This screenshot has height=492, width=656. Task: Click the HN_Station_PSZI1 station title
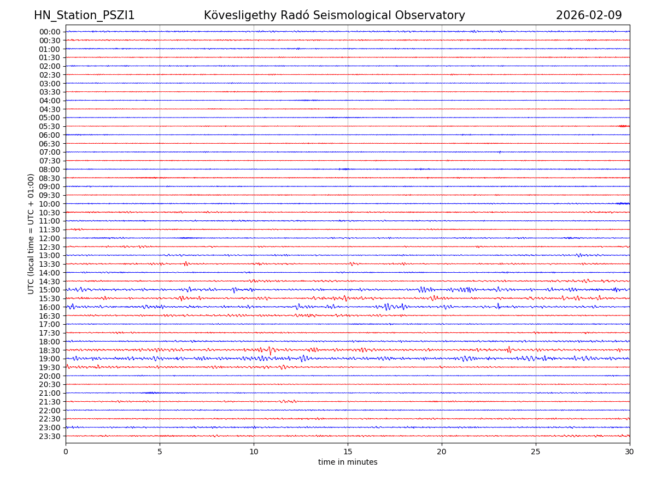[x=84, y=15]
